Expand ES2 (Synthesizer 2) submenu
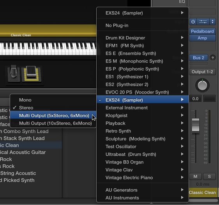219x205 pixels. [143, 85]
